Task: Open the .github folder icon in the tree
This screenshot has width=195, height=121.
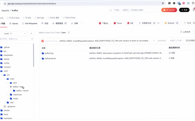Action: pos(1,47)
